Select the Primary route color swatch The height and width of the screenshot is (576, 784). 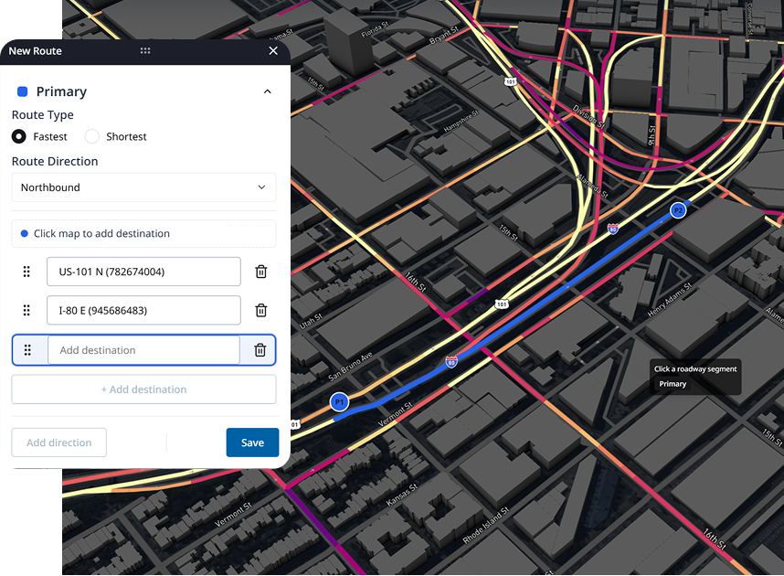coord(21,91)
